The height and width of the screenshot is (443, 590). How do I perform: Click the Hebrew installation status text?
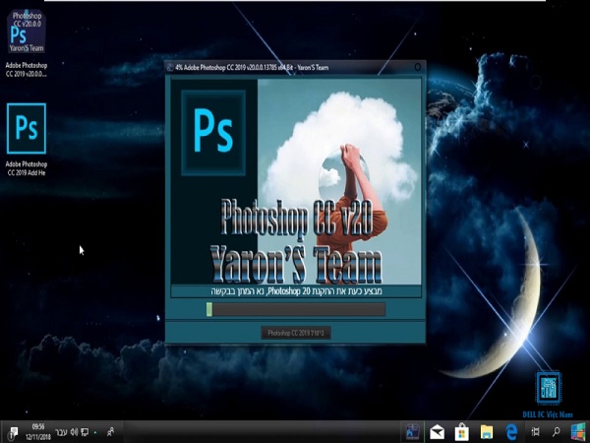tap(296, 291)
